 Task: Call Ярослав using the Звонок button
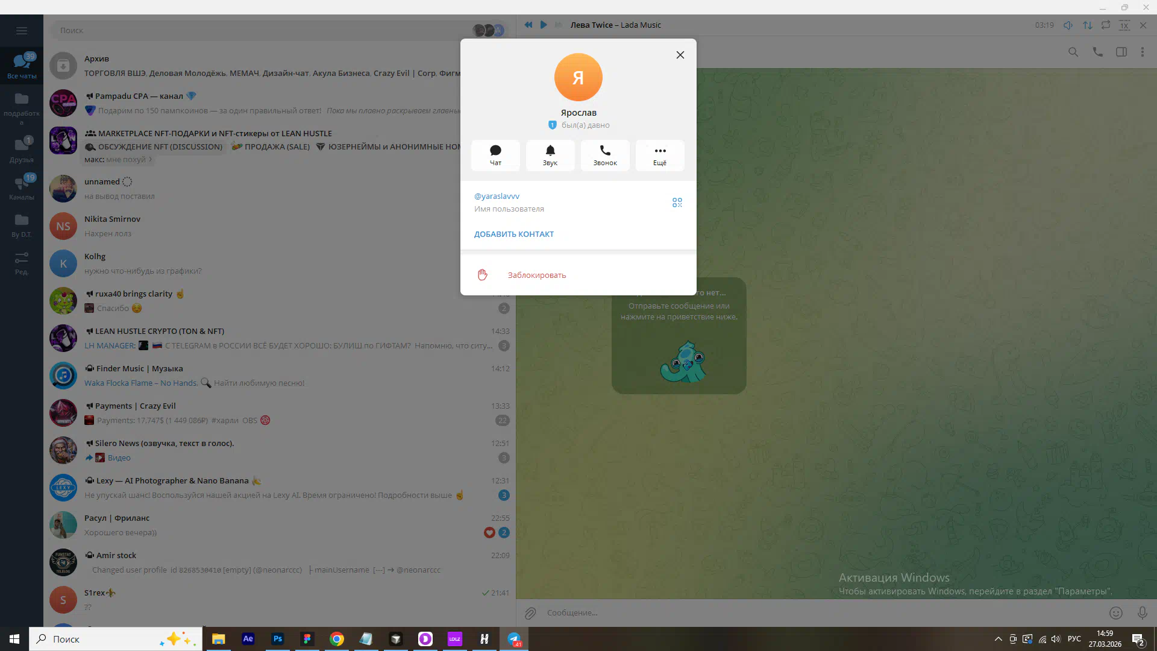(x=604, y=155)
